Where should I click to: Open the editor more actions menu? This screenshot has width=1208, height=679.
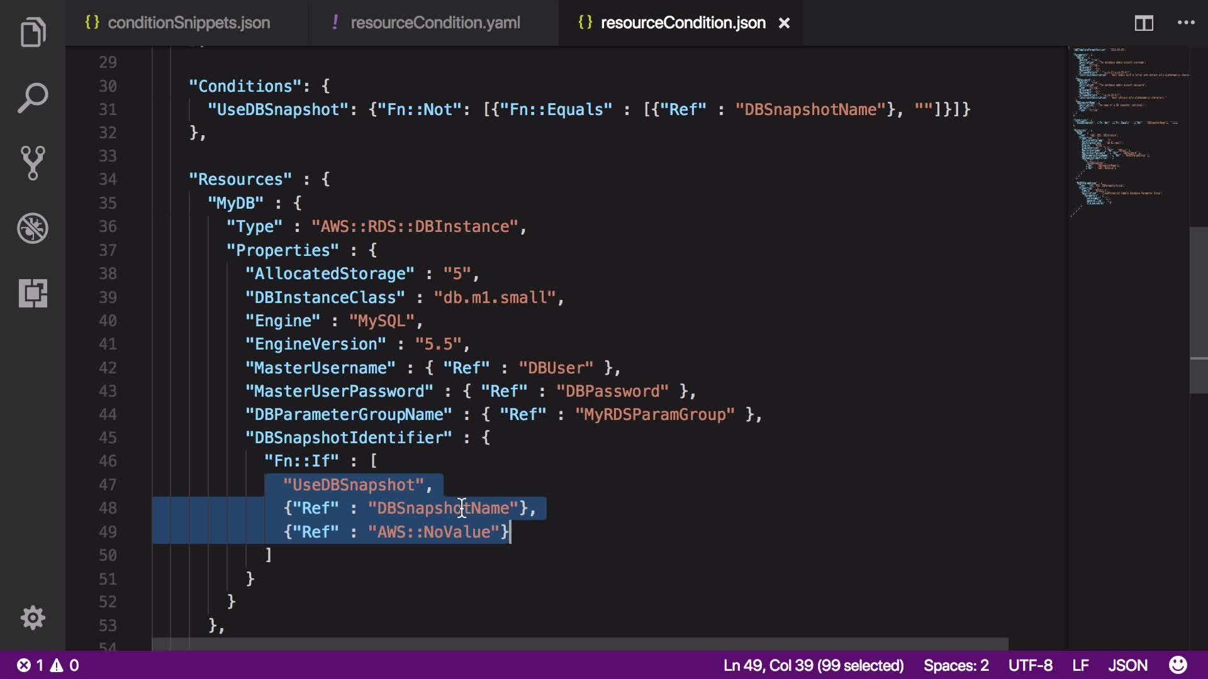(1186, 23)
